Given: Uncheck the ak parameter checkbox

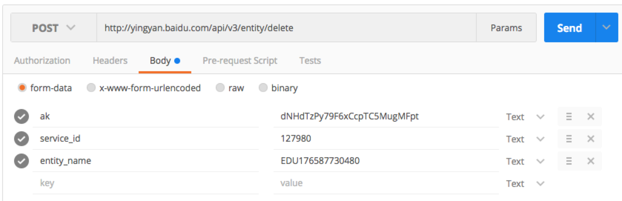Looking at the screenshot, I should pyautogui.click(x=21, y=116).
